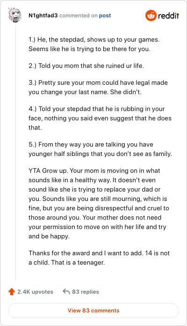Click the Reddit Snoo logo icon

point(151,15)
